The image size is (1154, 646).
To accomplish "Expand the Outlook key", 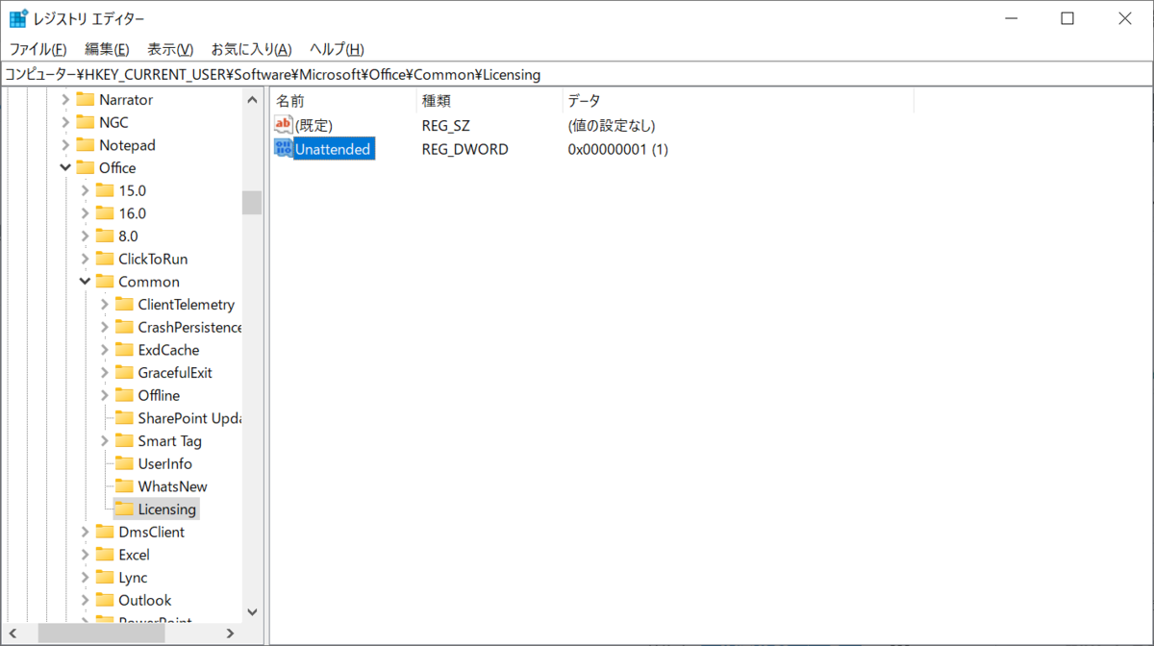I will coord(85,600).
